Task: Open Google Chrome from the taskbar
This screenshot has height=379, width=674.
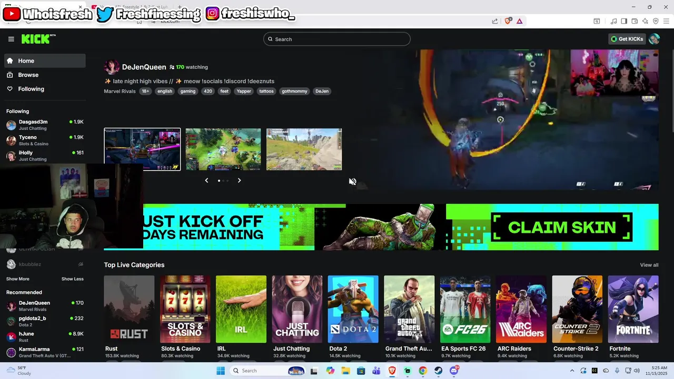Action: click(x=423, y=371)
